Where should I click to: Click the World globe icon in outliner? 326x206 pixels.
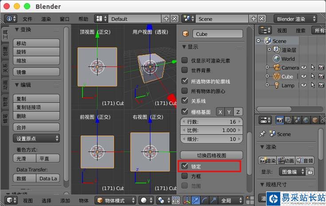coord(276,59)
